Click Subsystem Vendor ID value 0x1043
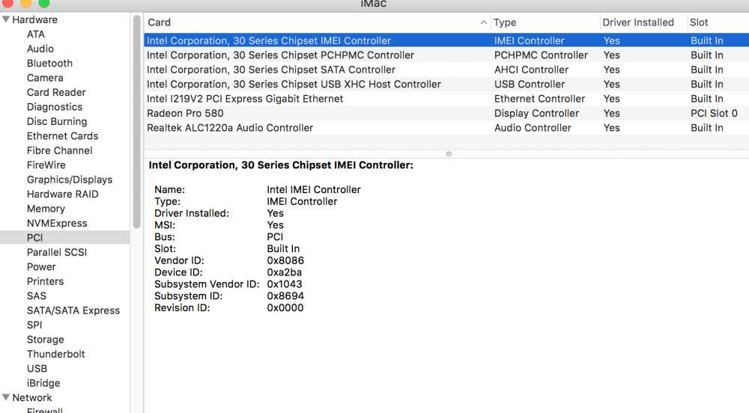749x413 pixels. pos(284,284)
